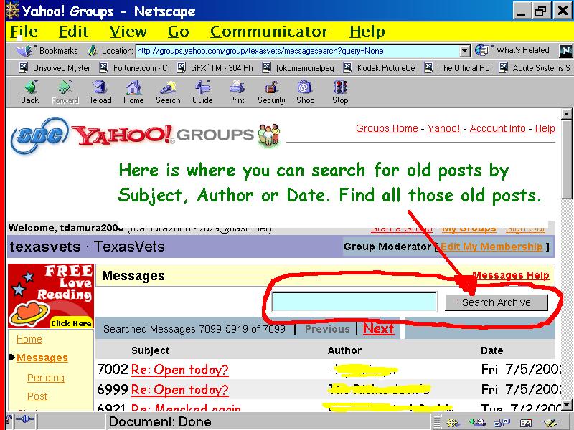Open Unsolved Myster bookmark

(x=55, y=67)
